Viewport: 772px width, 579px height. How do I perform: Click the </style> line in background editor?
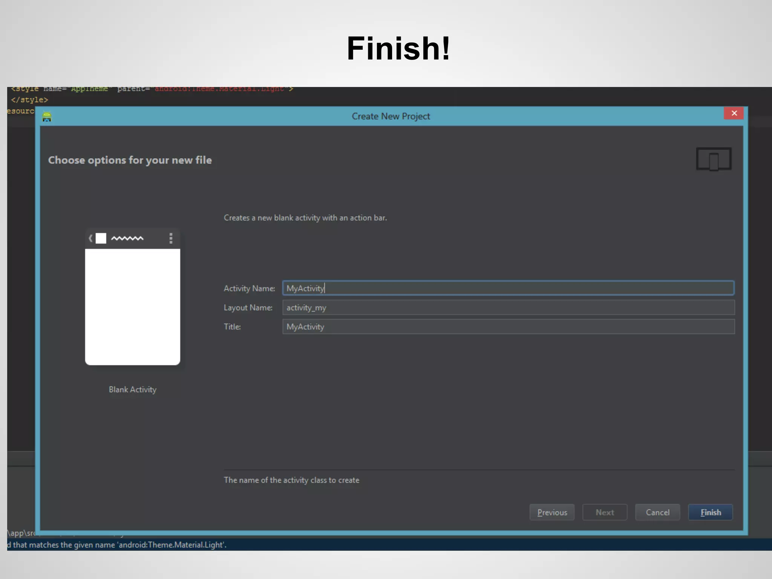[29, 100]
